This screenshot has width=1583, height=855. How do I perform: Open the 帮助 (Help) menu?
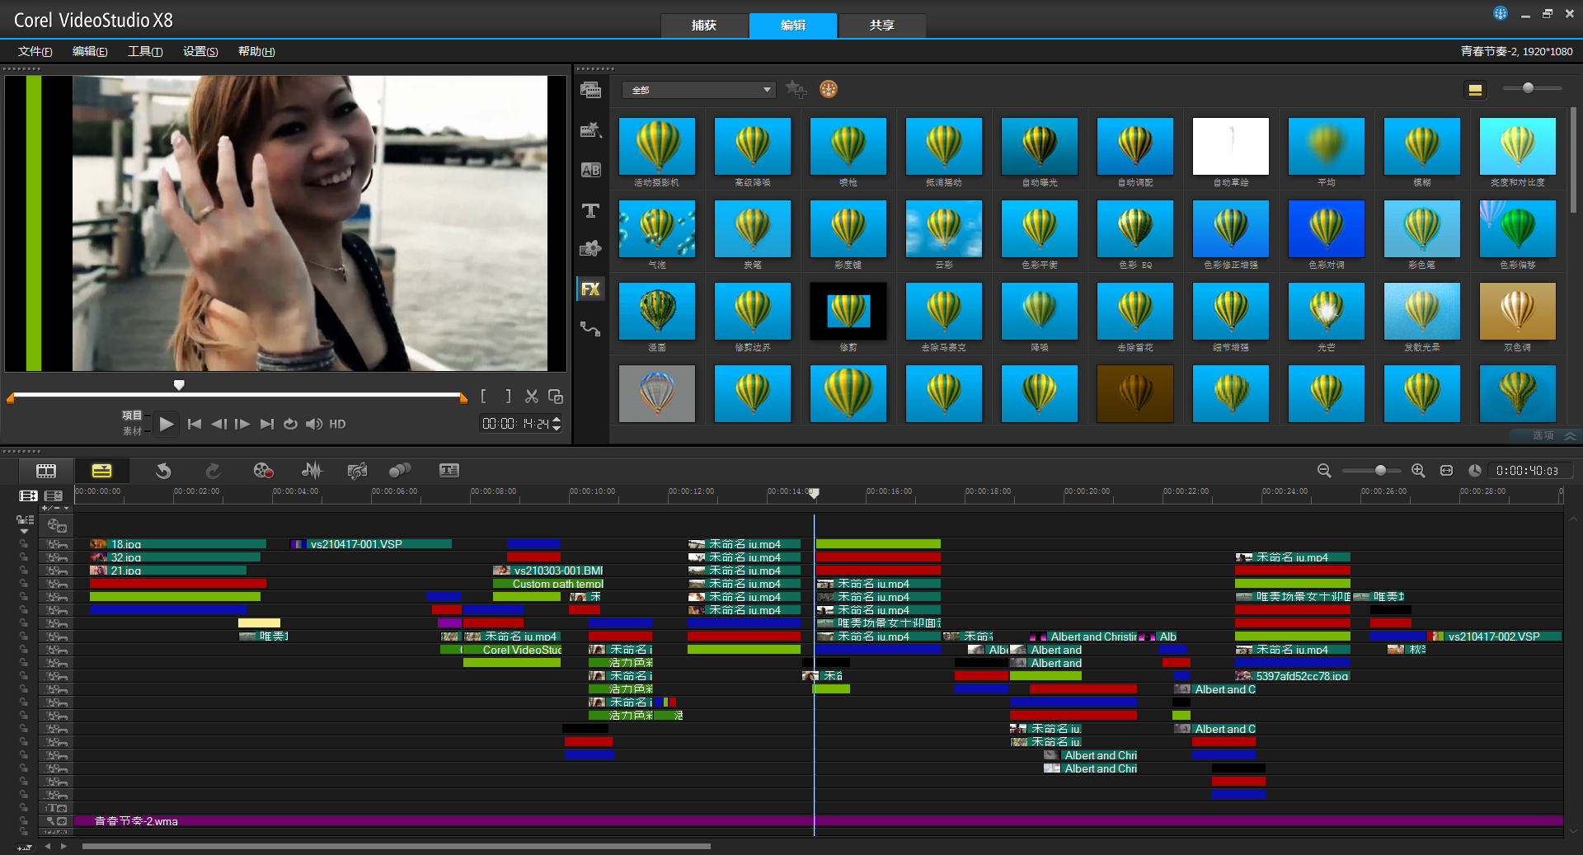click(256, 51)
